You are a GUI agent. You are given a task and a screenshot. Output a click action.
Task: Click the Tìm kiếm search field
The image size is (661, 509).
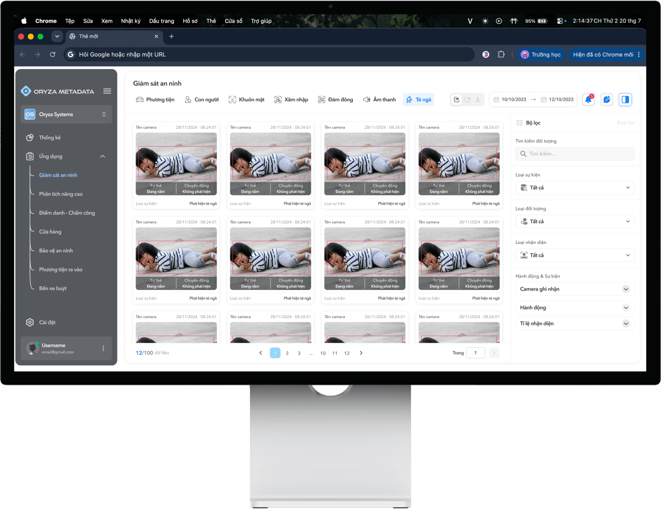(x=575, y=154)
